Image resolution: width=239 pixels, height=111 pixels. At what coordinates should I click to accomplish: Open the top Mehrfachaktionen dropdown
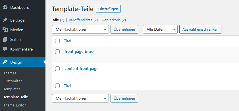coord(80,29)
